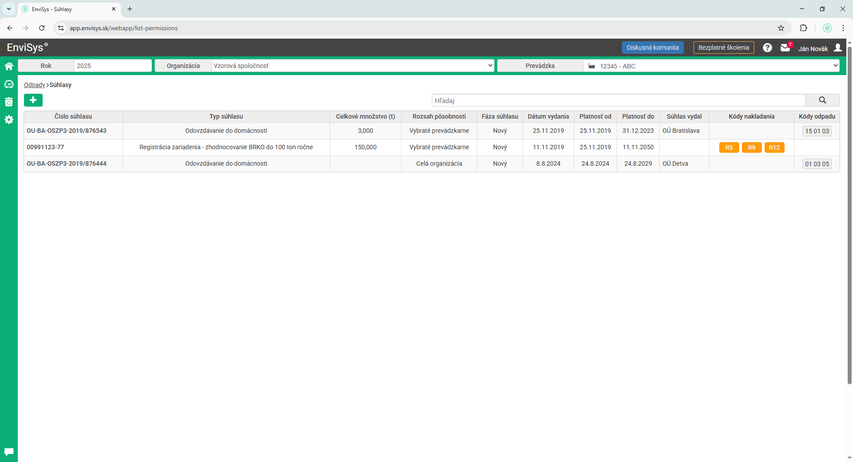Screen dimensions: 853x462
Task: Open the waste bin icon in sidebar
Action: 8,102
